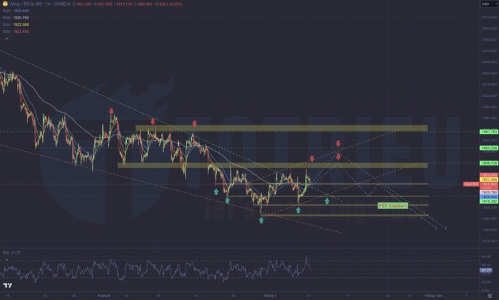The image size is (499, 300).
Task: Click the 1967.763 green price label
Action: (489, 131)
